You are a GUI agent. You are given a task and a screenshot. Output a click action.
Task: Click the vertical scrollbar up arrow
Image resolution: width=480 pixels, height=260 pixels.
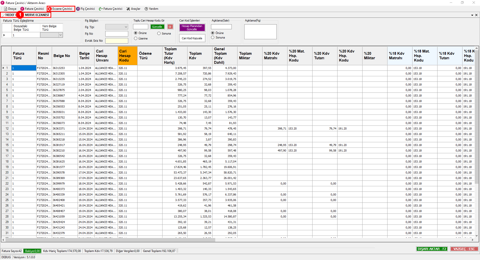click(x=476, y=48)
